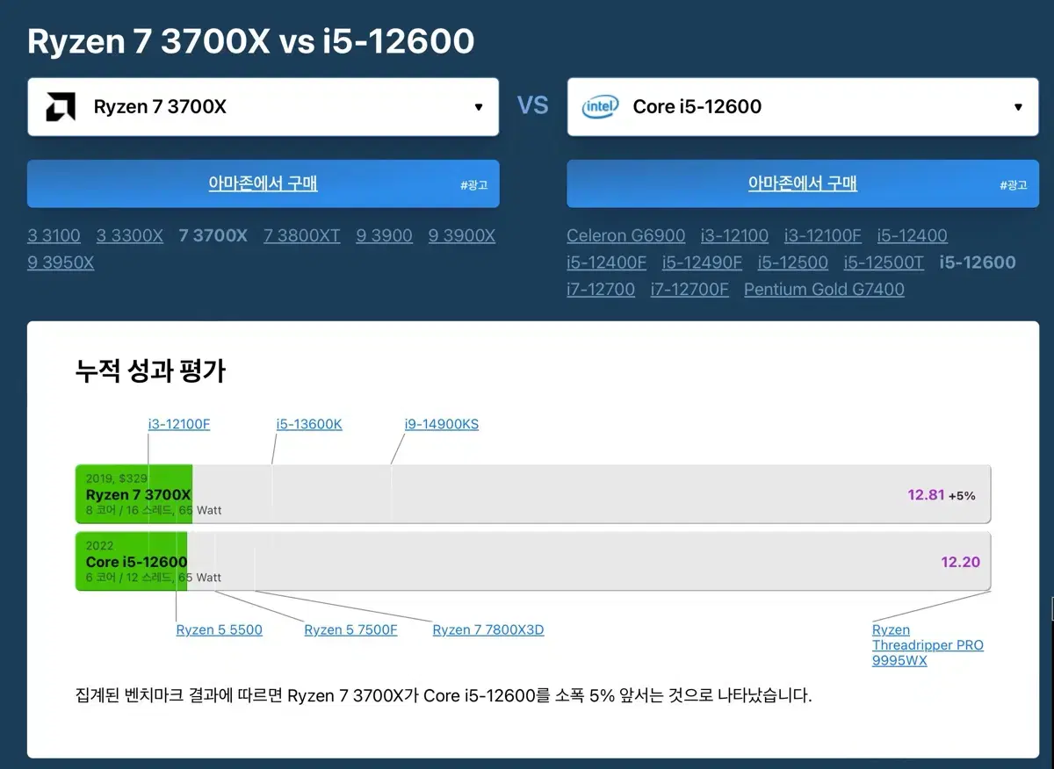Open the Celeron G6900 link

[626, 235]
